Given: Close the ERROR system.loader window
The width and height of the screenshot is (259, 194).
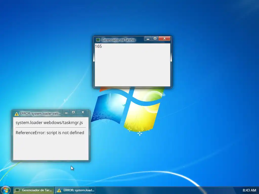Looking at the screenshot, I should (x=83, y=112).
